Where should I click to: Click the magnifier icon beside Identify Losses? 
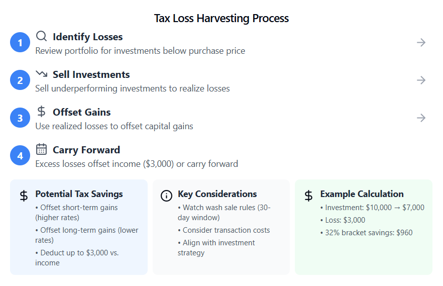coord(42,36)
